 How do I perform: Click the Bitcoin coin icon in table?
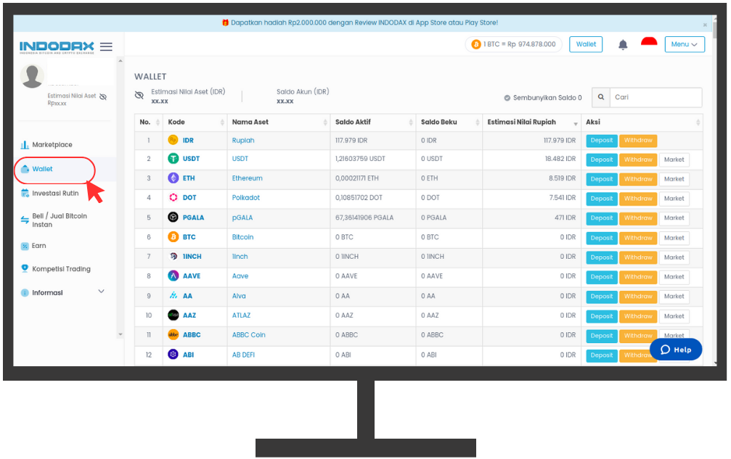[x=173, y=237]
